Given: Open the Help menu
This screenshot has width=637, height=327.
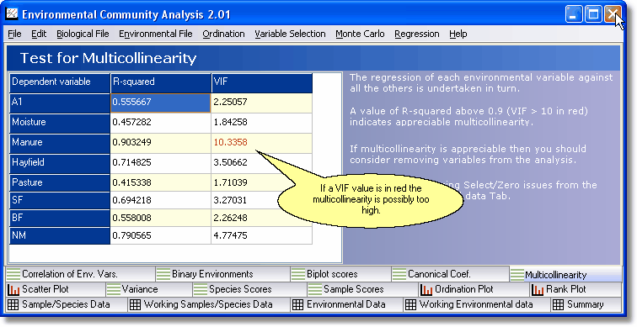Looking at the screenshot, I should pyautogui.click(x=458, y=34).
